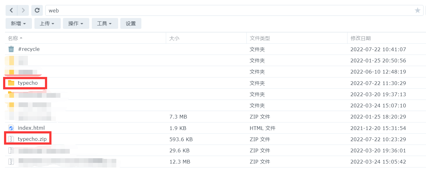
Task: Open the 设置 settings button
Action: (131, 24)
